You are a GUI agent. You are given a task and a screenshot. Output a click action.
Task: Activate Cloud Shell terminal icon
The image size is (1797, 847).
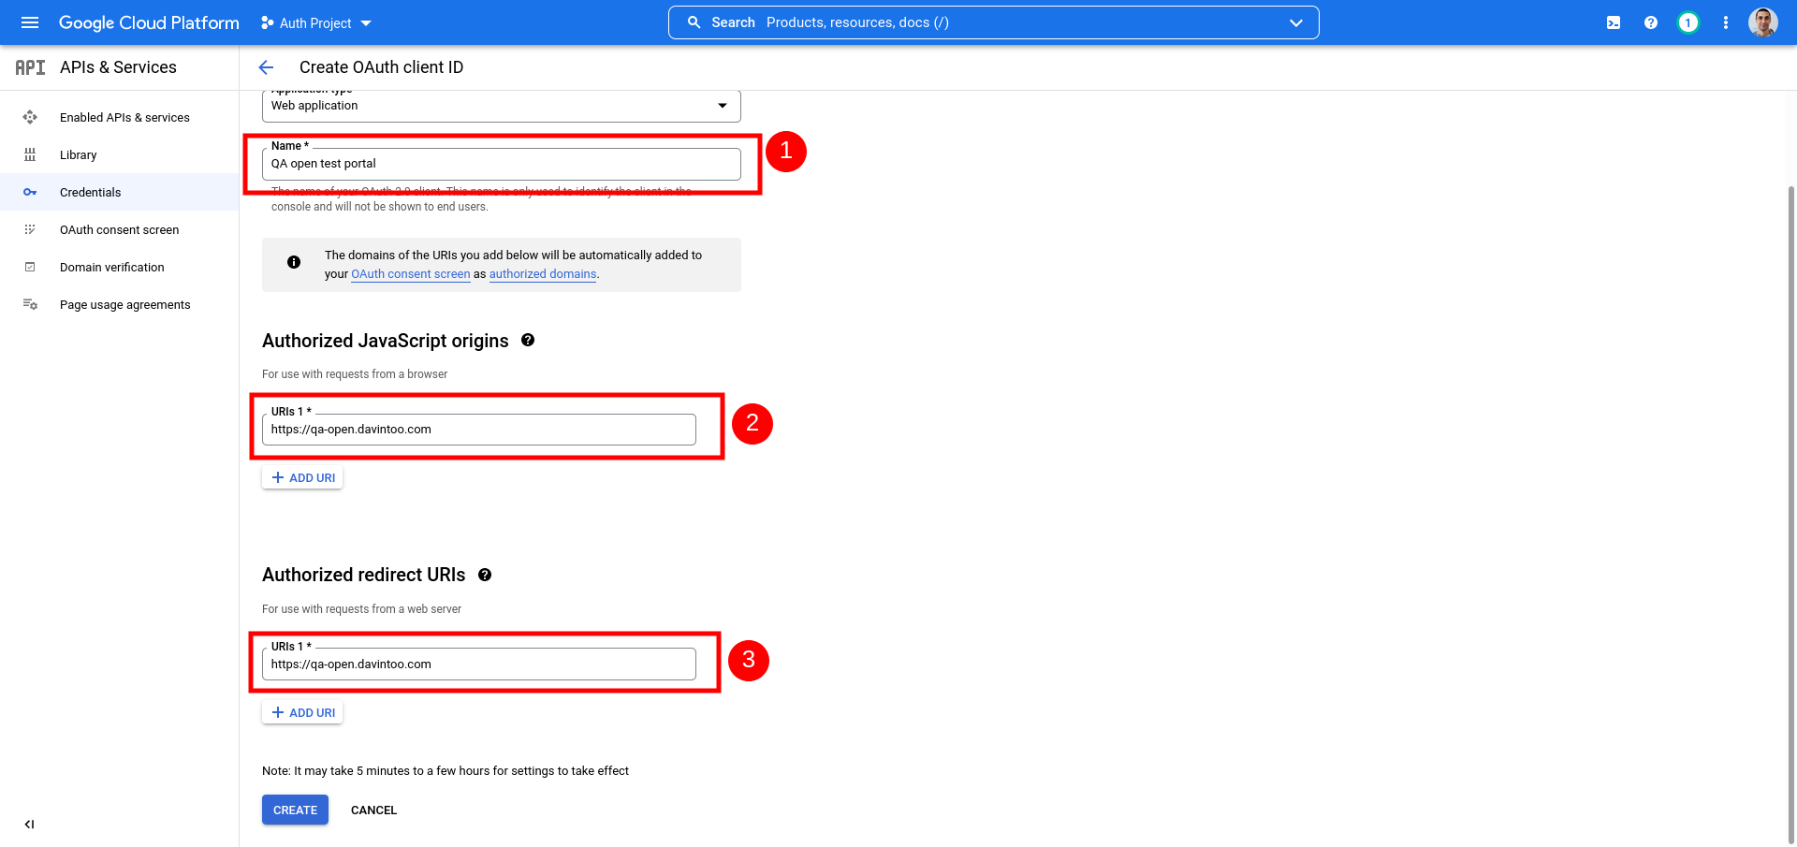[1614, 22]
